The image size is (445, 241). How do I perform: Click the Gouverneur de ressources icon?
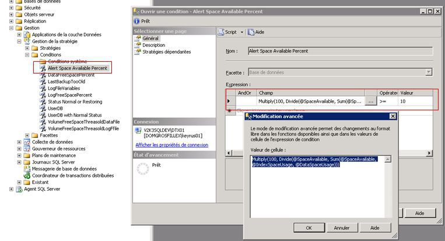(x=27, y=149)
